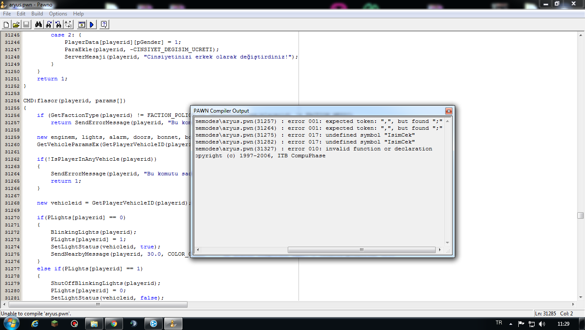Click 'if(!IsPlayerInAnyVehicle(playerid))' line
The height and width of the screenshot is (330, 585).
(97, 159)
